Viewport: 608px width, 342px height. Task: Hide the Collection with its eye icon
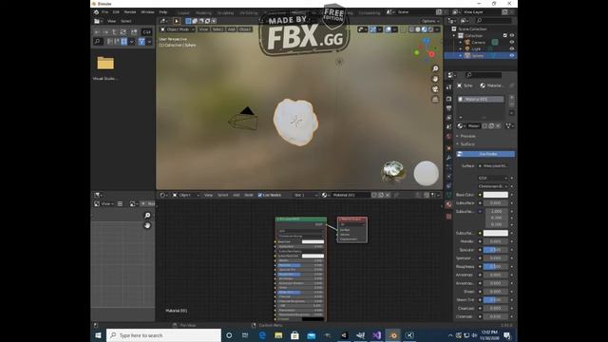coord(512,35)
